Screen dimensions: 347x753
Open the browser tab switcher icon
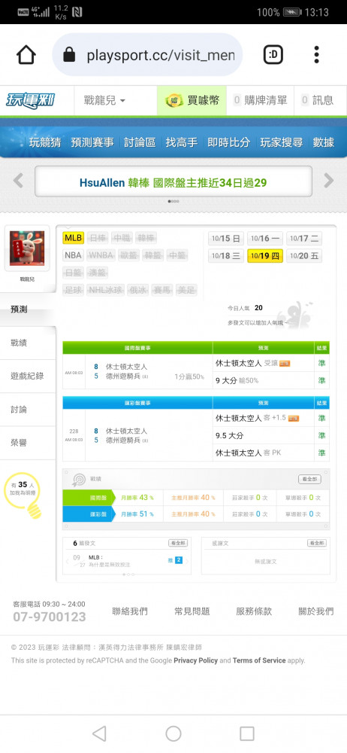click(273, 55)
